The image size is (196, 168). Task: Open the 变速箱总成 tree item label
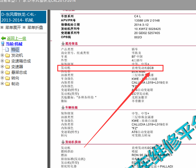21,61
